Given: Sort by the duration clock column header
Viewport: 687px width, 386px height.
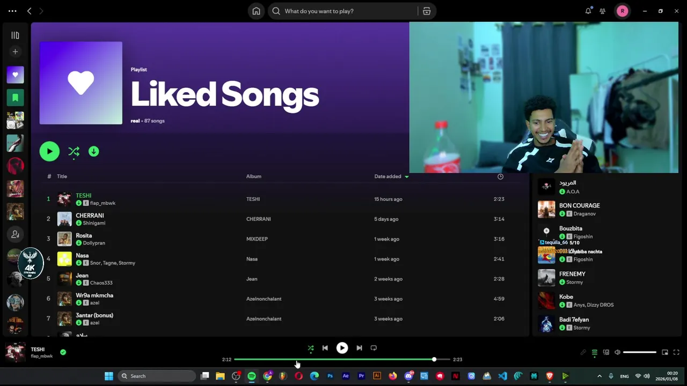Looking at the screenshot, I should [x=500, y=176].
